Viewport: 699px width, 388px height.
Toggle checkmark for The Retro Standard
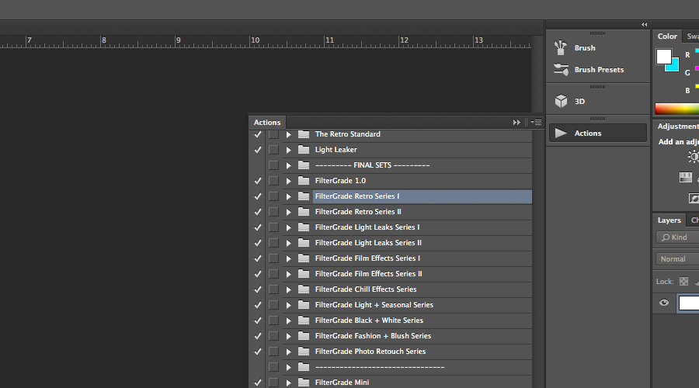tap(258, 134)
